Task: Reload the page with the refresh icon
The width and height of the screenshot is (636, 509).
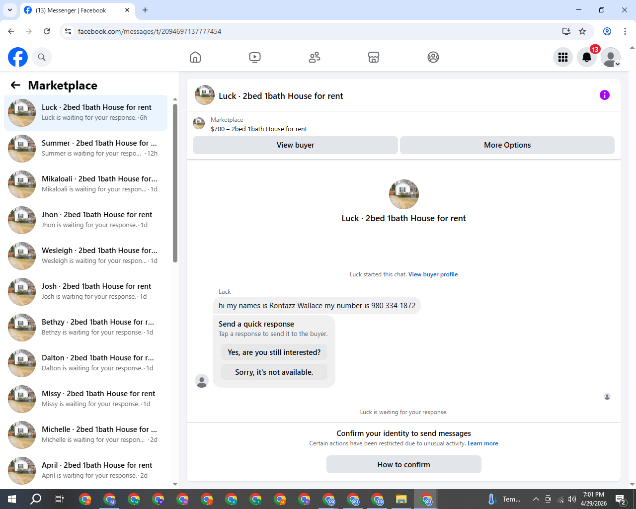Action: tap(47, 31)
